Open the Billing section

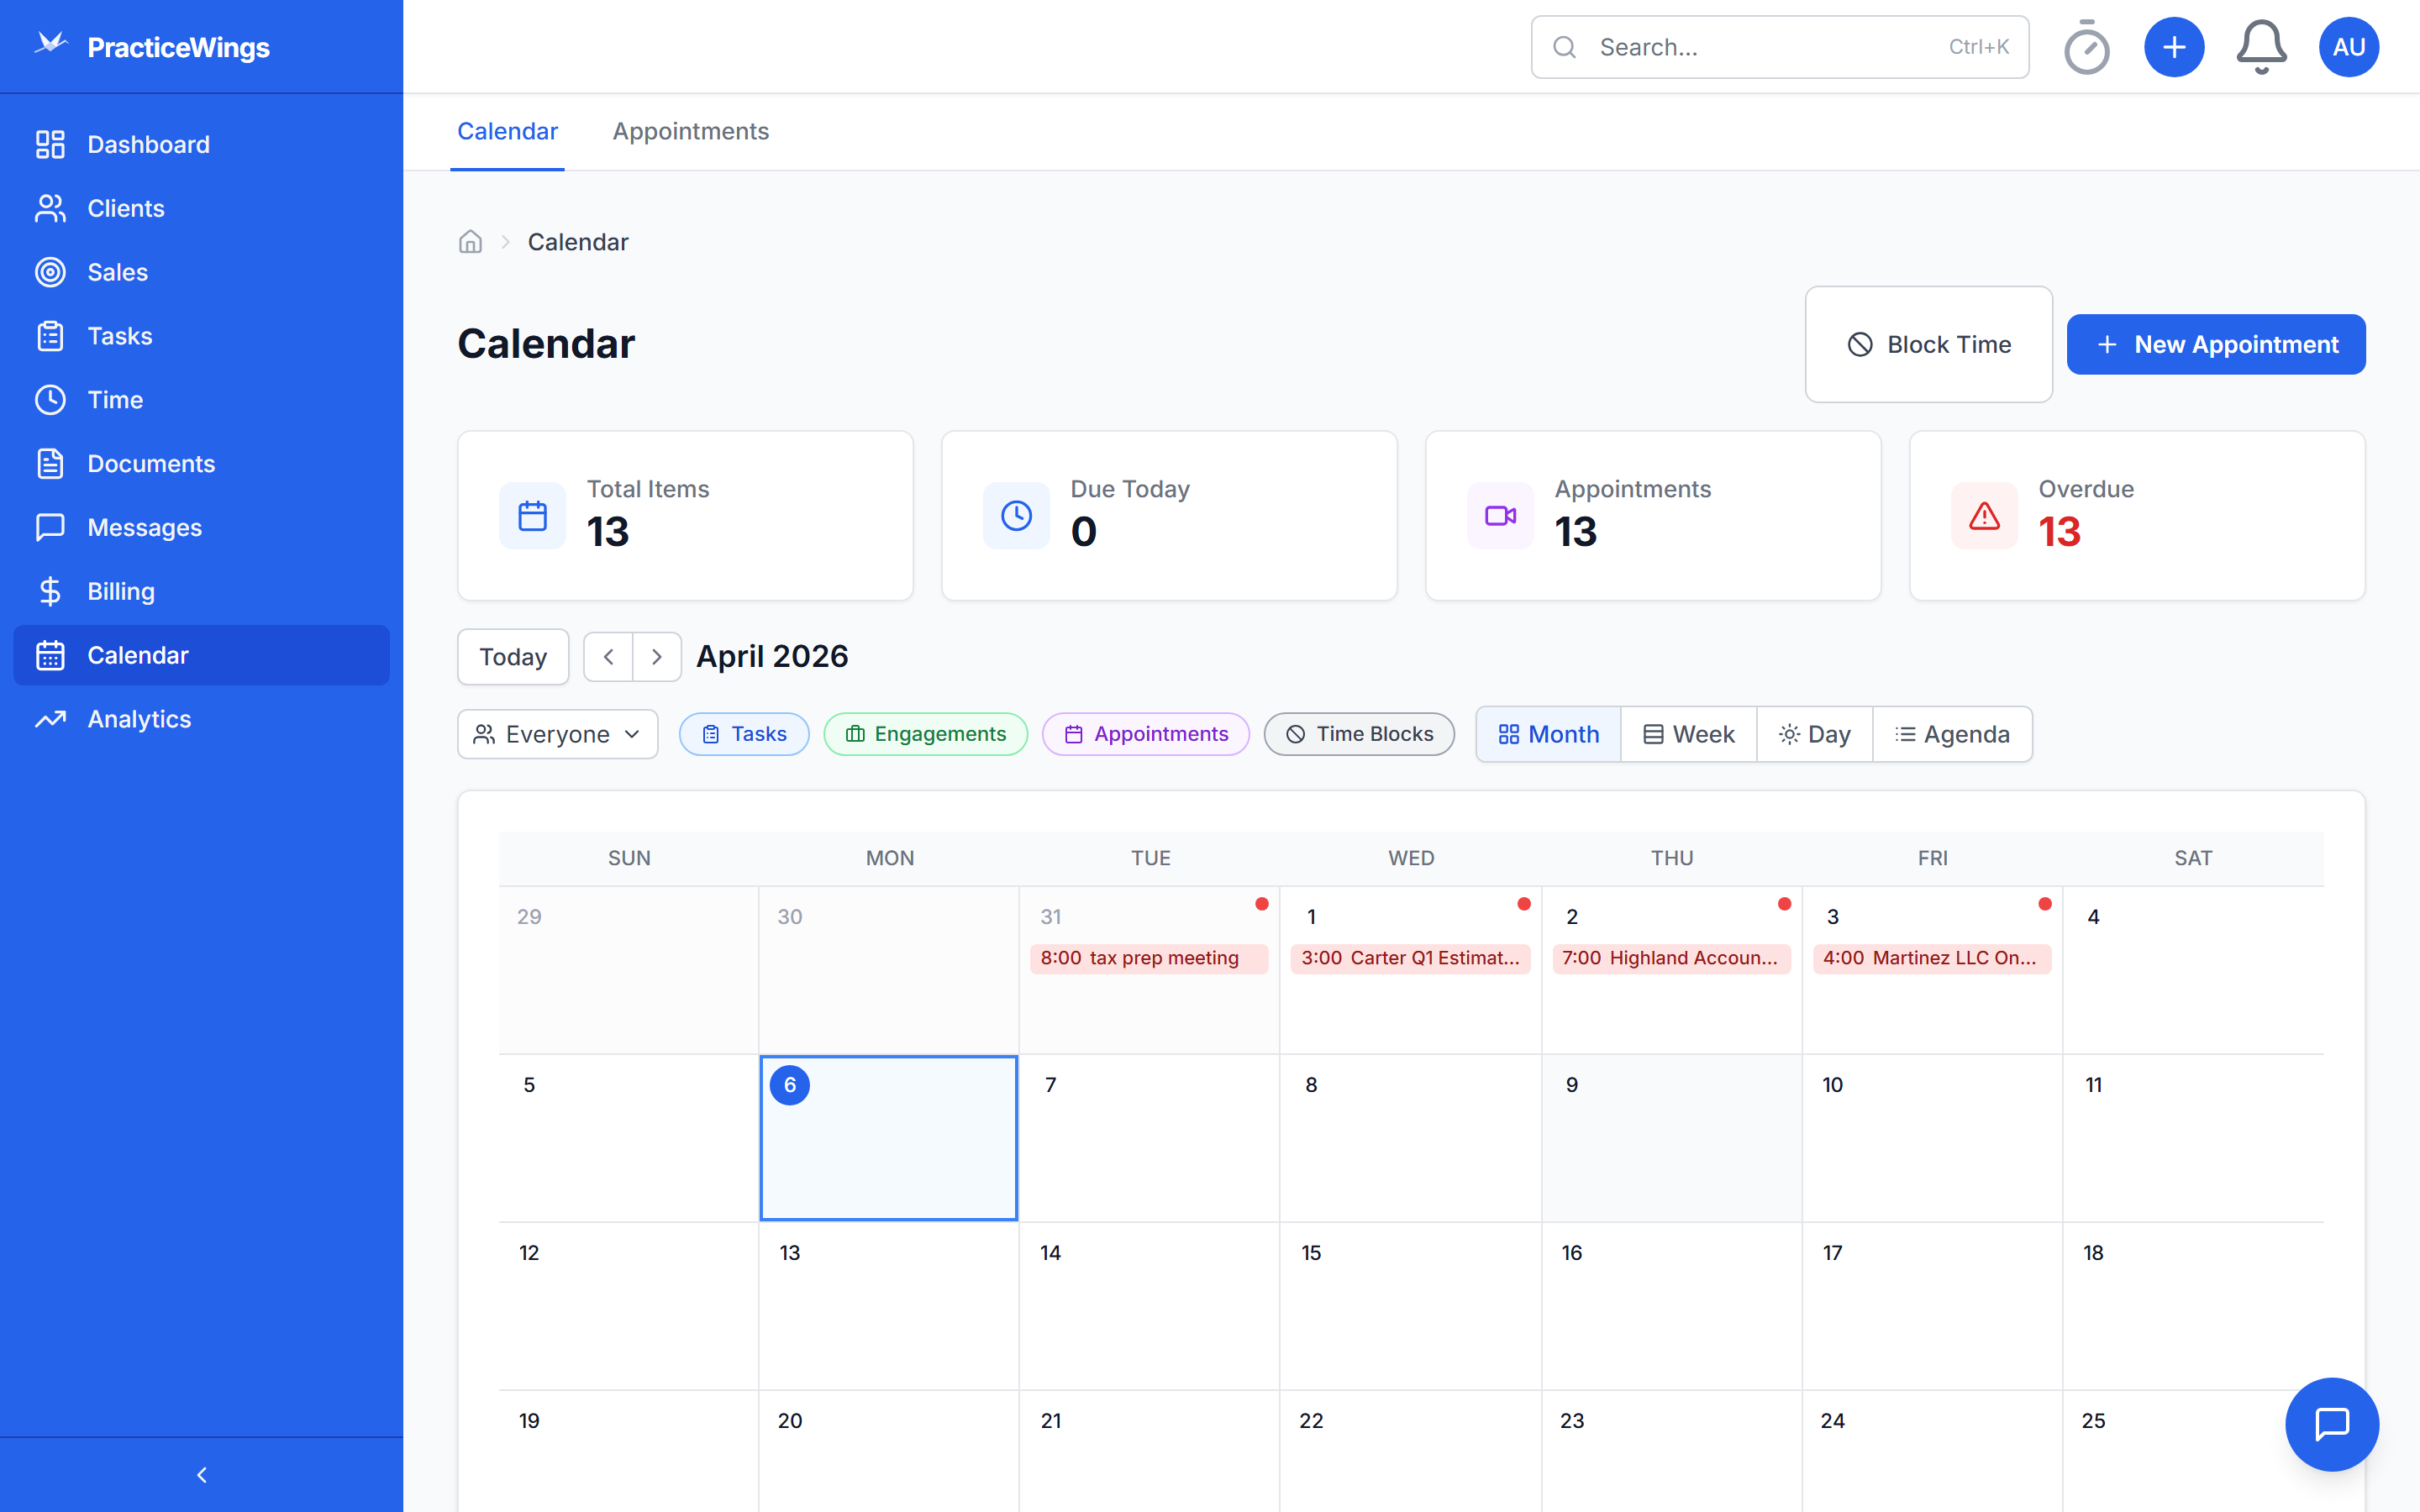pyautogui.click(x=201, y=591)
